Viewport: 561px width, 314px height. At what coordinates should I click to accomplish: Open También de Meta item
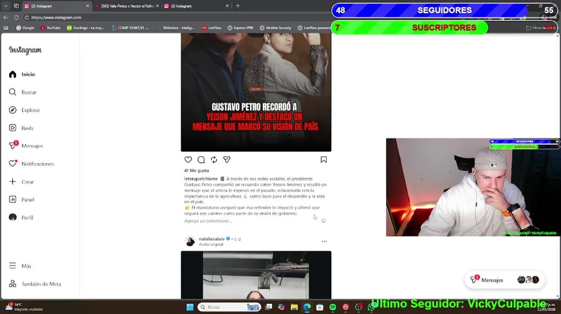(x=36, y=284)
